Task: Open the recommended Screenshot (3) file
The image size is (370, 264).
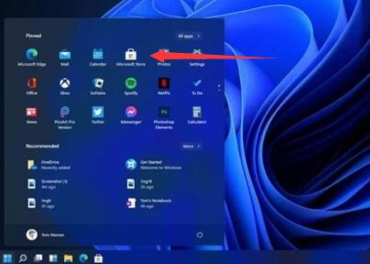Action: 48,184
